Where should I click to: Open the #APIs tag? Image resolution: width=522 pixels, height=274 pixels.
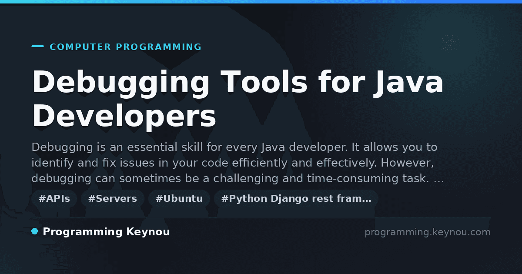(x=54, y=199)
